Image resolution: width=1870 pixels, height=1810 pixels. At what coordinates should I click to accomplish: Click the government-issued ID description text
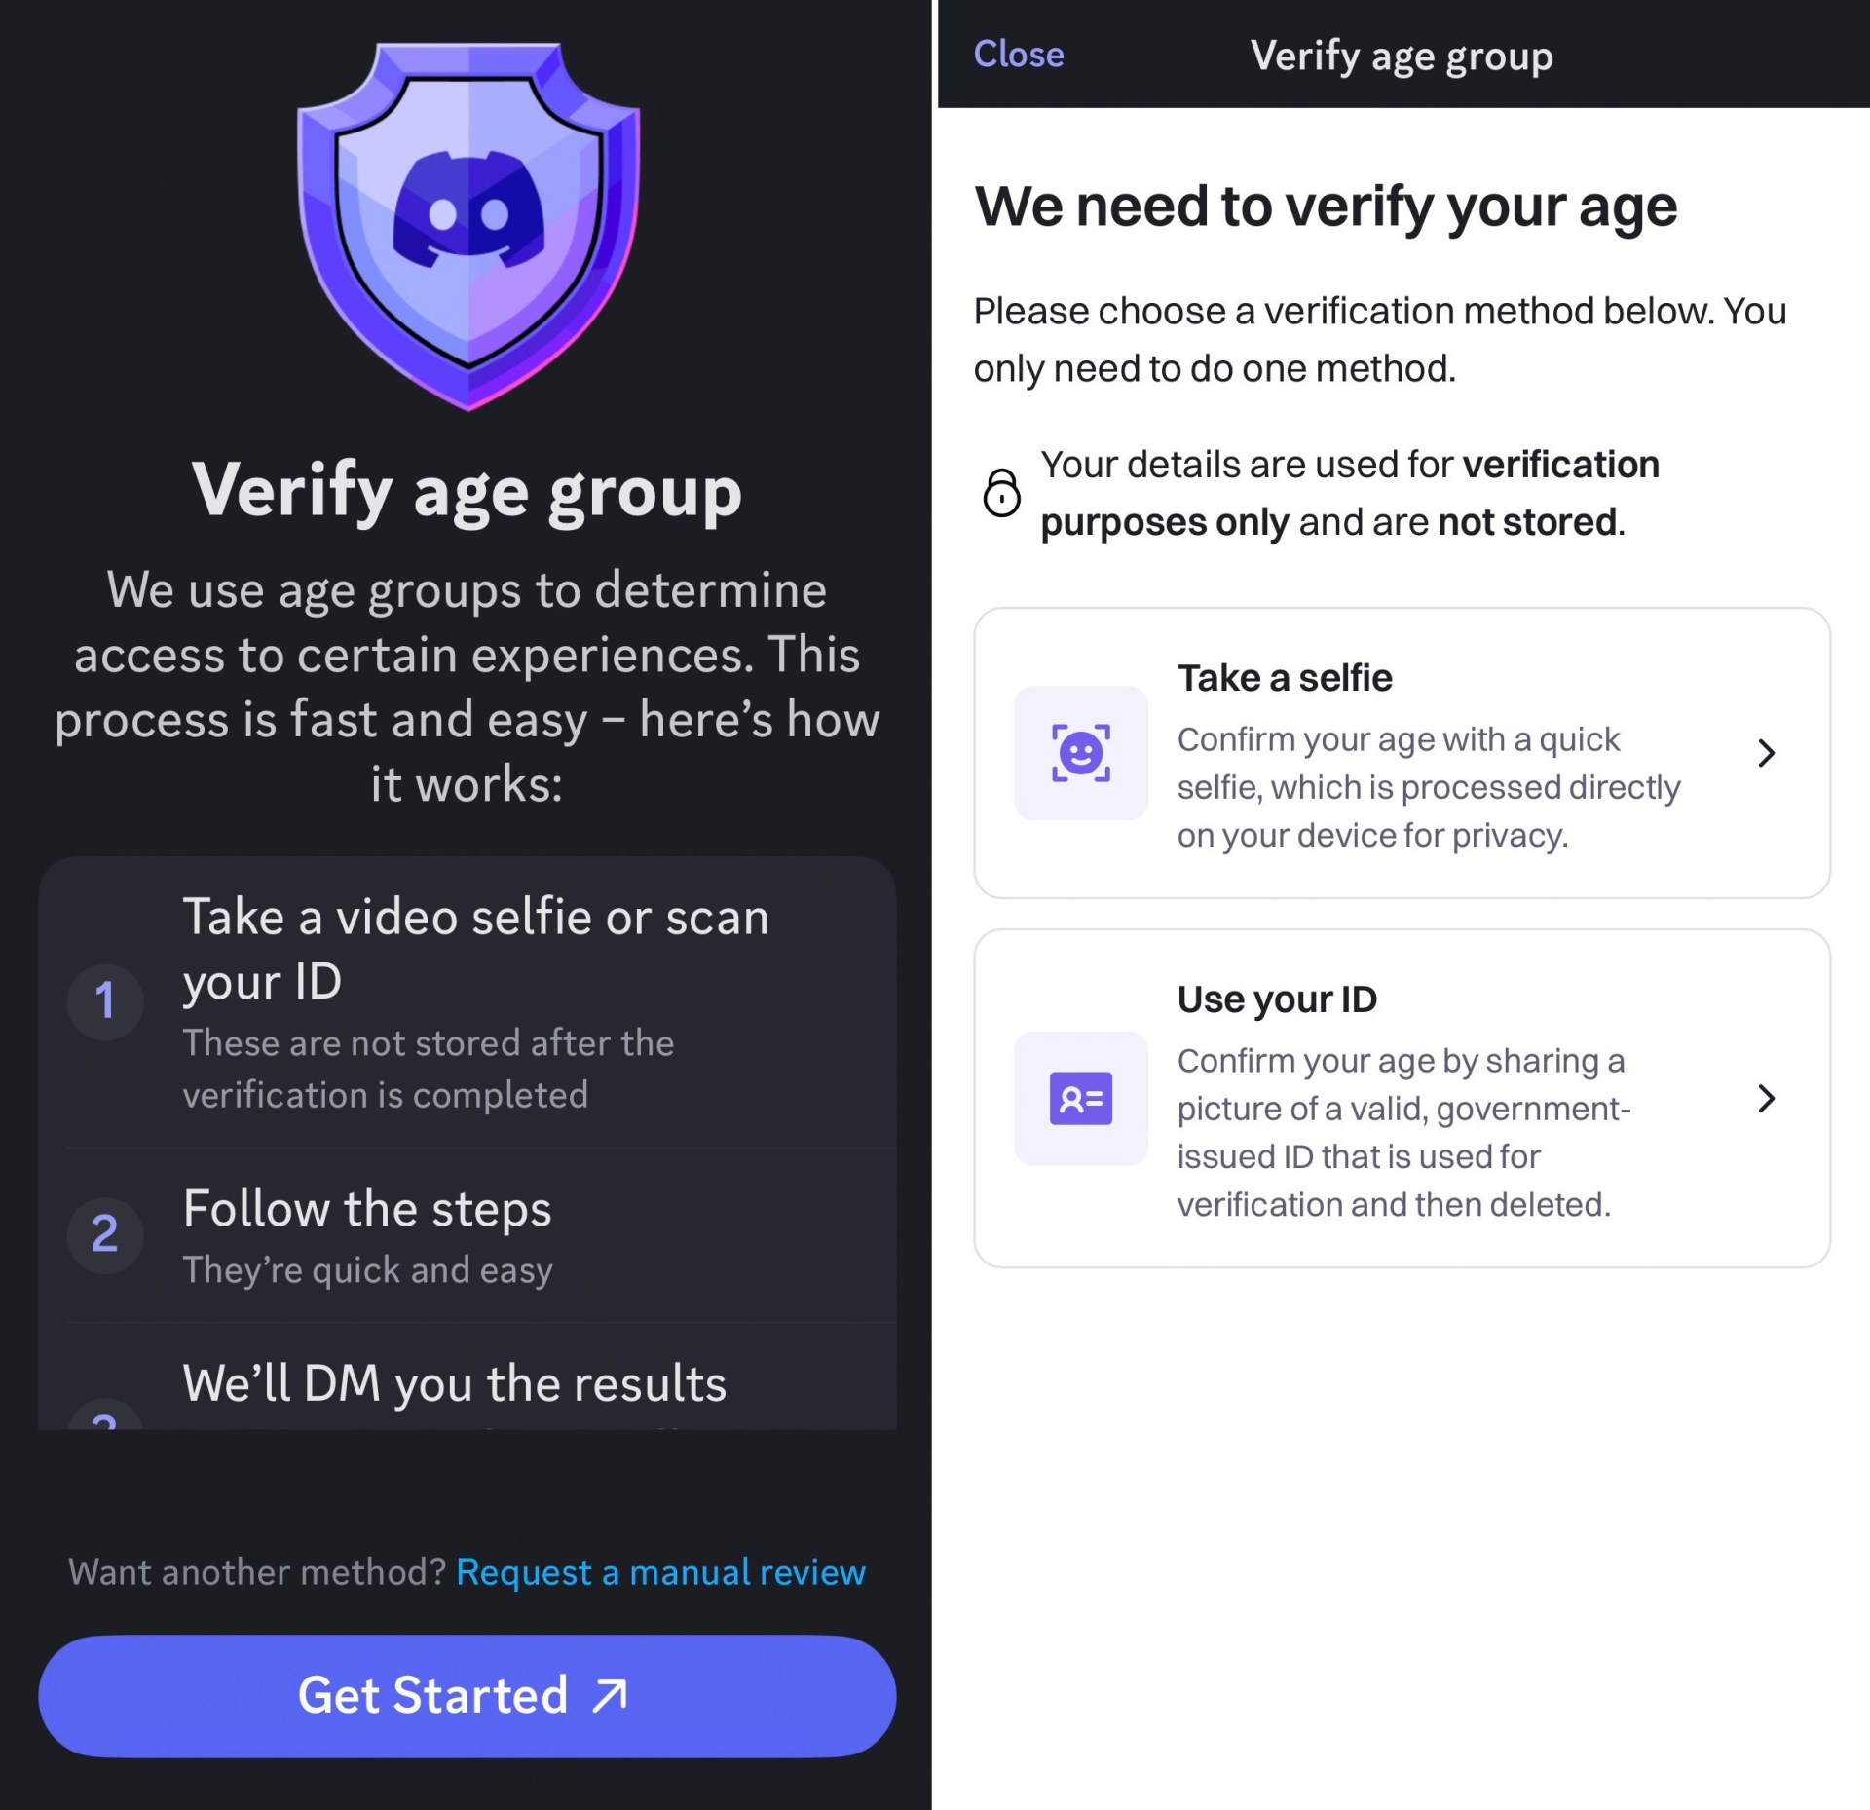pos(1402,1133)
